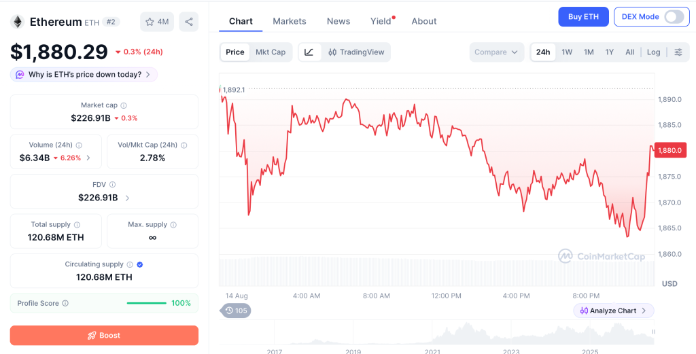The height and width of the screenshot is (354, 696).
Task: Open 'Why is ETH's price down today?'
Action: (x=84, y=75)
